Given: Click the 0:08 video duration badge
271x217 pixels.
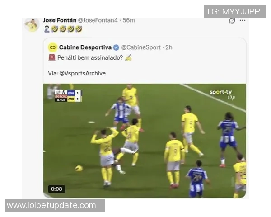Looking at the screenshot, I should click(x=56, y=189).
